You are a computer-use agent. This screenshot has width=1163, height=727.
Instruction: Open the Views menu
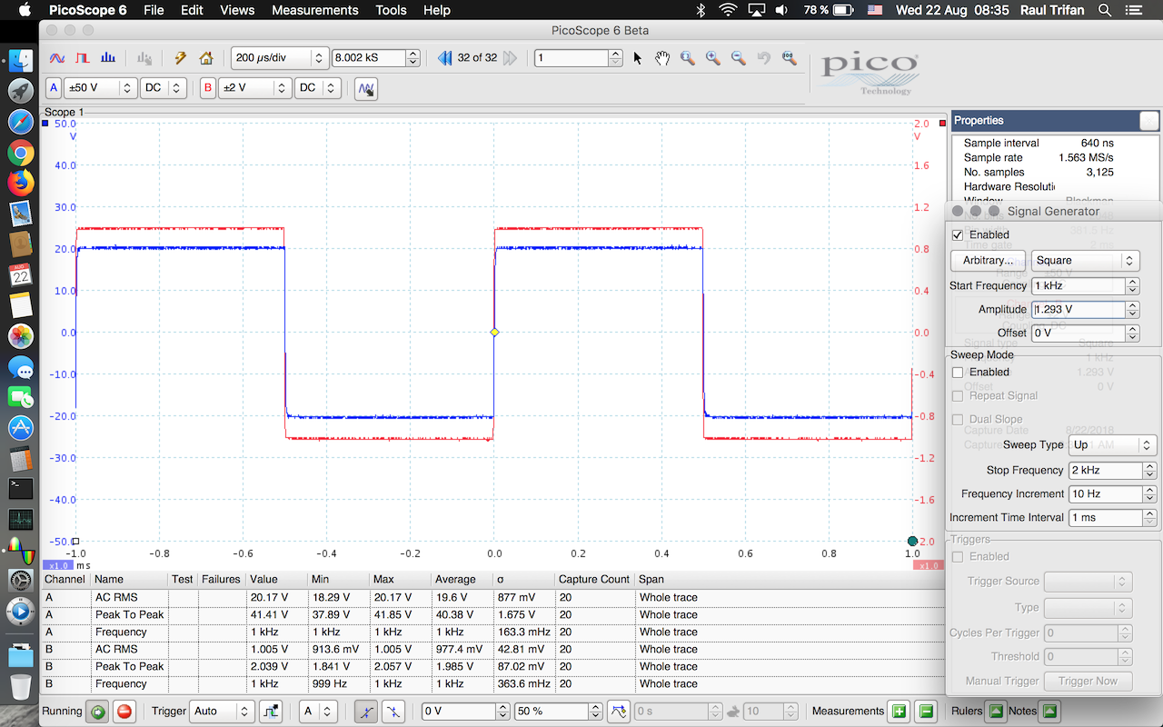pos(237,10)
